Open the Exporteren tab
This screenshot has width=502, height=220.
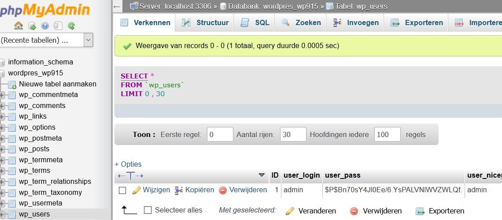point(417,23)
